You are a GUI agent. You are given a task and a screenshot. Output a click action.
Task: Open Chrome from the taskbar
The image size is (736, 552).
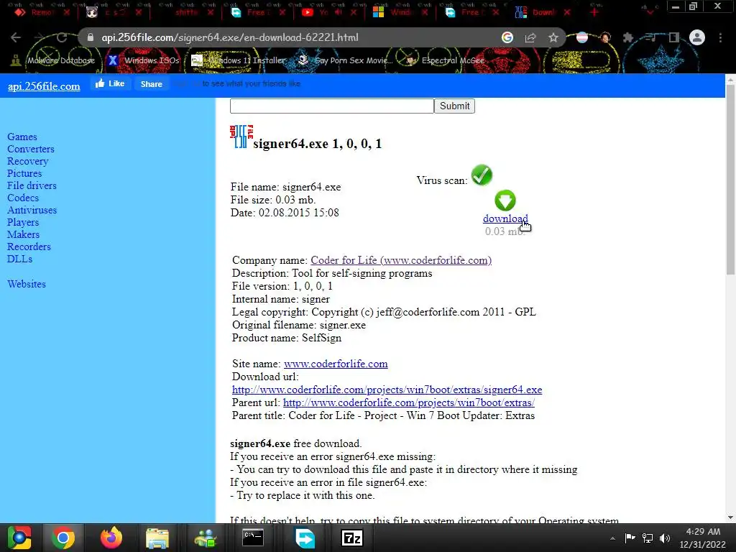pos(63,538)
